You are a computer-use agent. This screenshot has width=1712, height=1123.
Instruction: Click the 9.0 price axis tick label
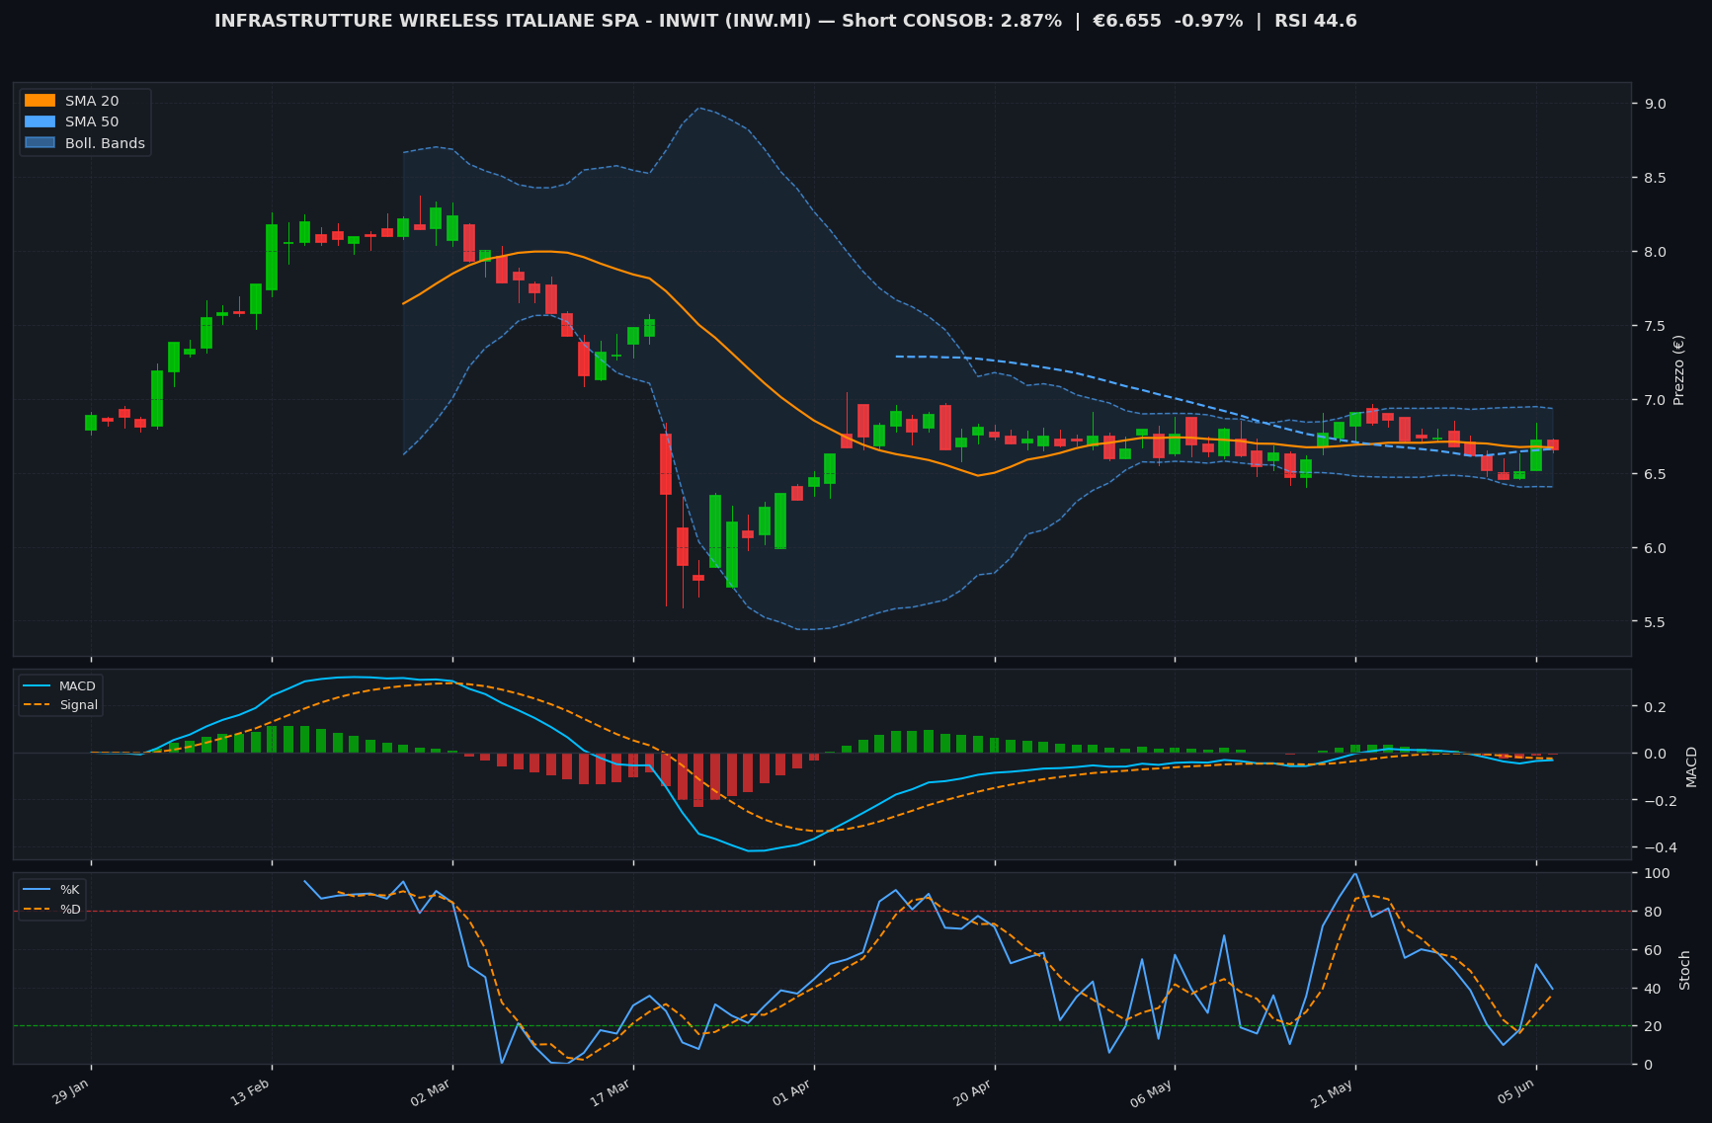(1656, 104)
